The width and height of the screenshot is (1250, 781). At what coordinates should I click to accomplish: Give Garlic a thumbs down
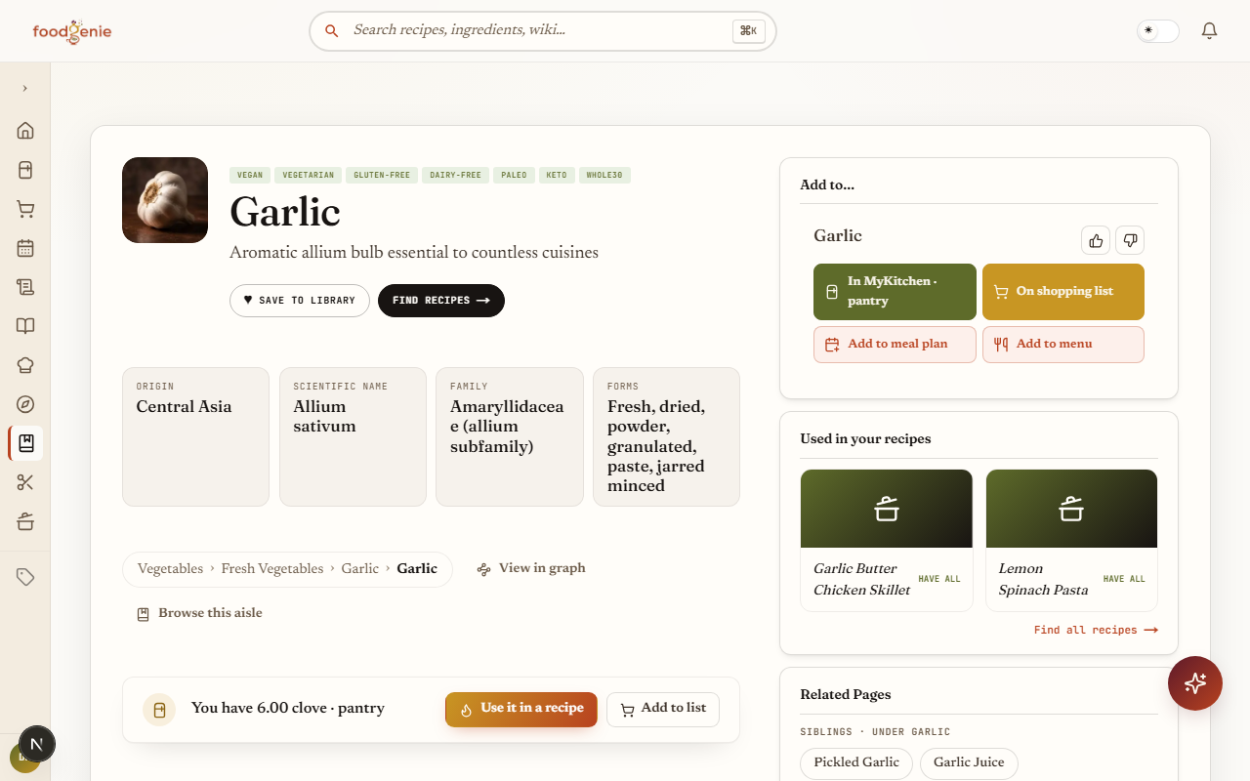(x=1130, y=240)
